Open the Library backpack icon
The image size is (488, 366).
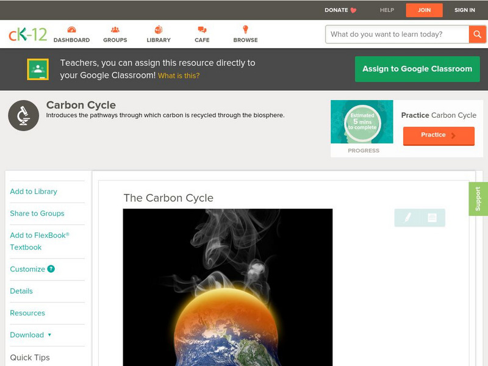pos(159,29)
